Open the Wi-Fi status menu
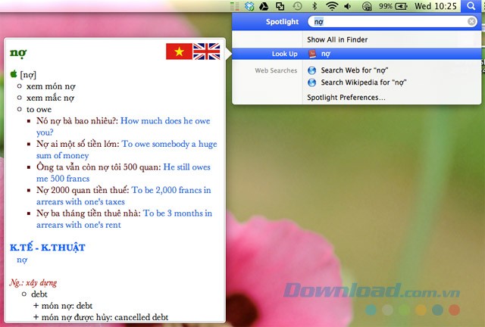Image resolution: width=485 pixels, height=327 pixels. pyautogui.click(x=331, y=6)
